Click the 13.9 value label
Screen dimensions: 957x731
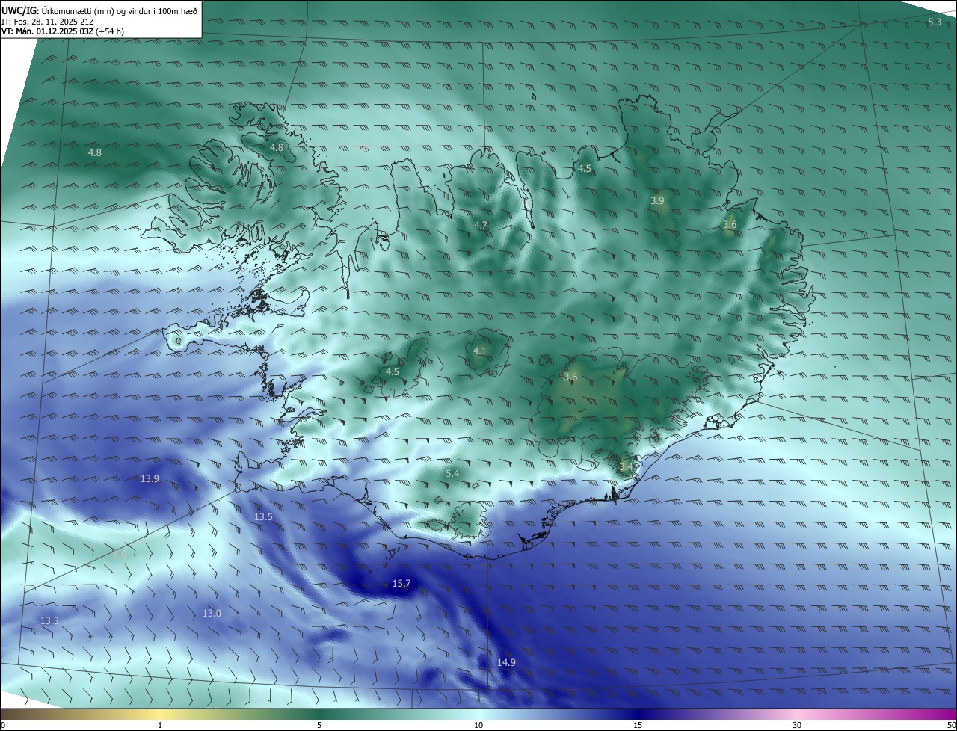point(150,478)
